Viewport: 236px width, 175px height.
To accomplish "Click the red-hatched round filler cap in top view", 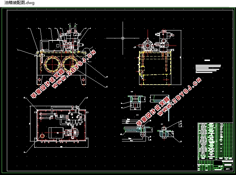I will tap(42, 136).
